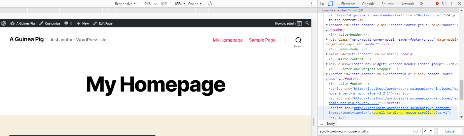Click the rotate device orientation icon
Image resolution: width=464 pixels, height=136 pixels.
click(x=210, y=4)
